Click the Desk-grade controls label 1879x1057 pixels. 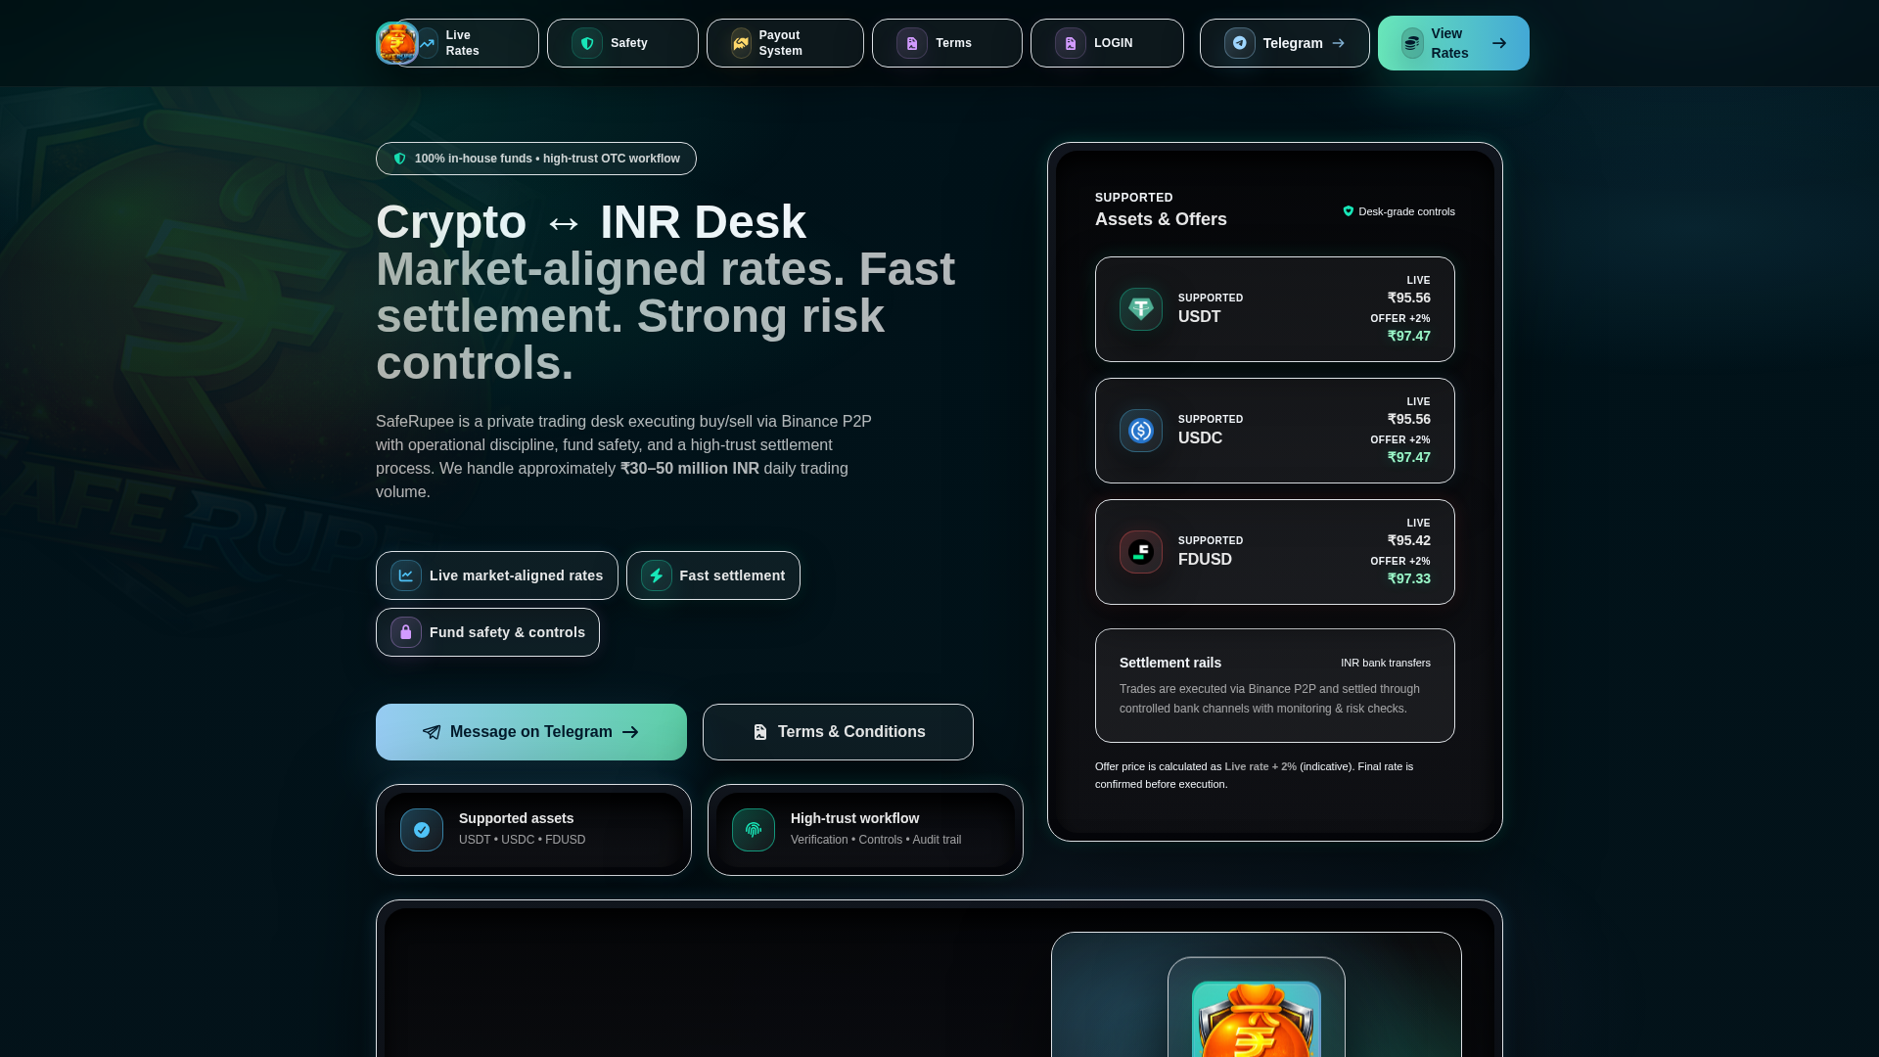tap(1407, 211)
